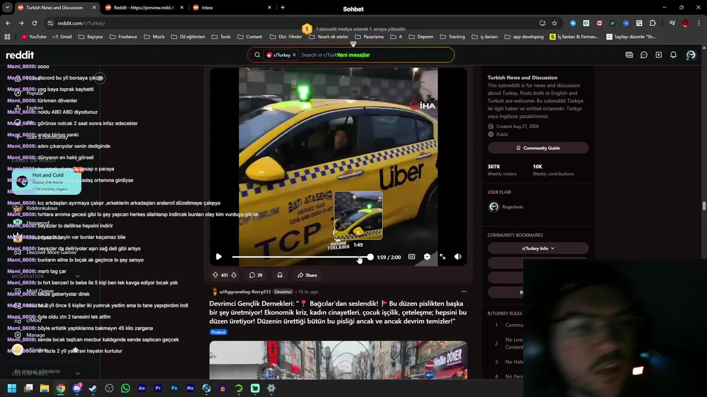Screen dimensions: 707x397
Task: Open Photoshop from the taskbar
Action: [174, 388]
